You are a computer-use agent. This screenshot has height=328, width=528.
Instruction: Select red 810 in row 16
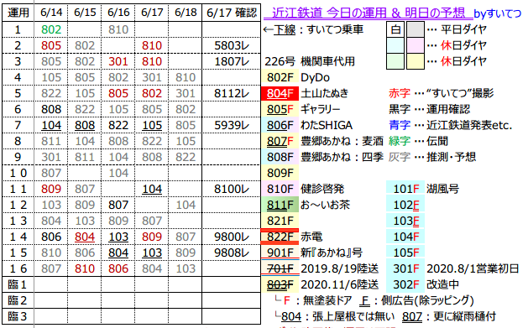(85, 268)
